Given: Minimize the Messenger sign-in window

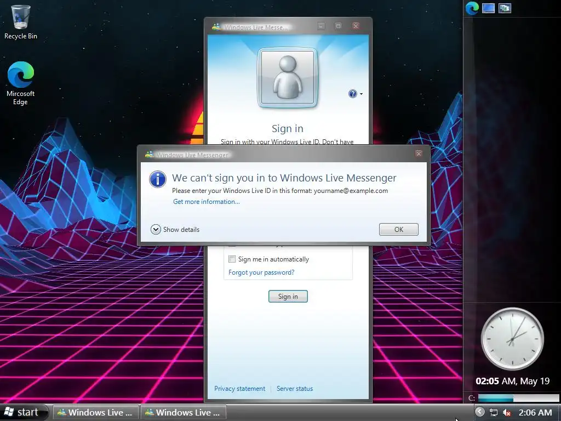Looking at the screenshot, I should tap(321, 26).
